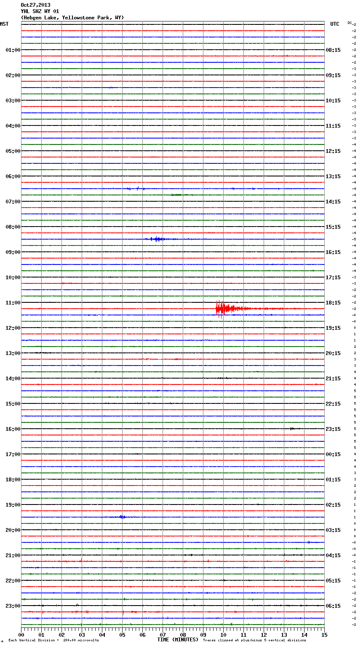
Task: Click the 'MST' column header
Action: coord(4,24)
